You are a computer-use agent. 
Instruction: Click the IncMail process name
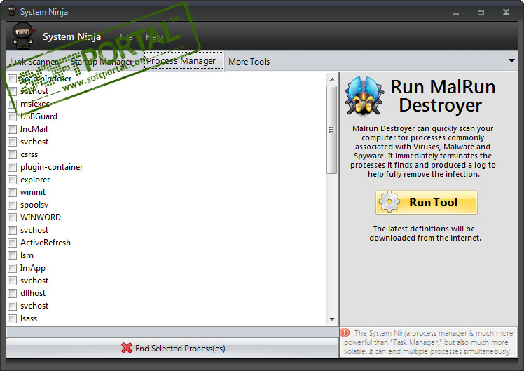(34, 129)
